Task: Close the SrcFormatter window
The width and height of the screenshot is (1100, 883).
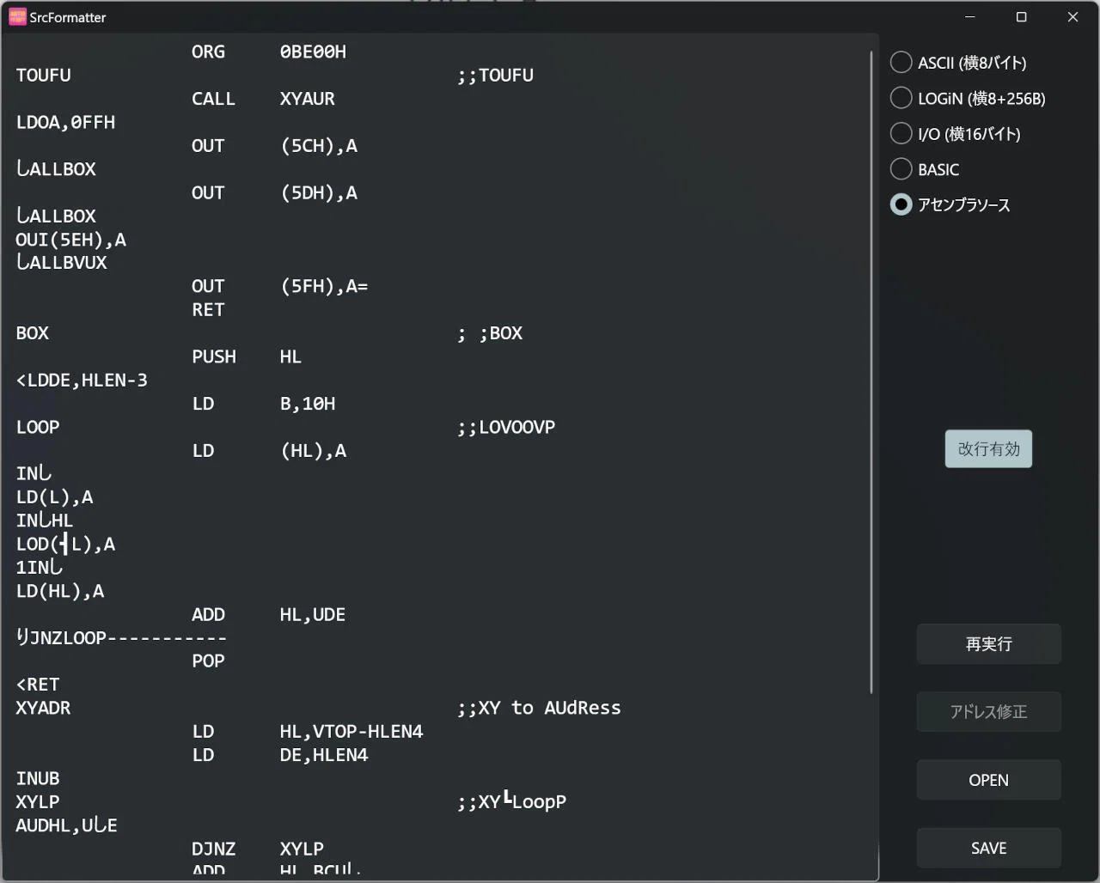Action: 1072,17
